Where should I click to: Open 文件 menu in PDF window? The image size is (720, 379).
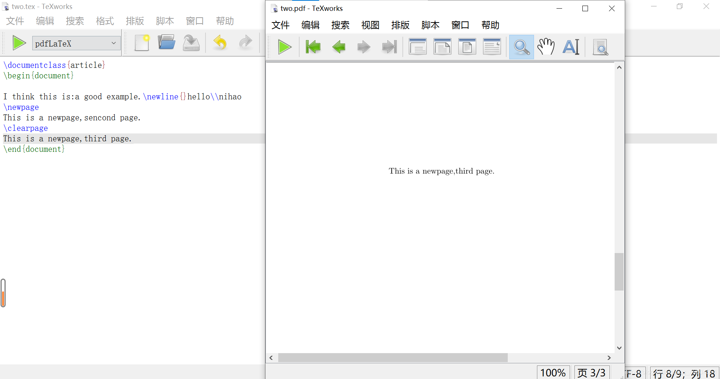[280, 25]
